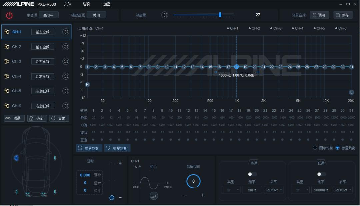Screen dimensions: 360x206
Task: Click the H high-pass marker on graph
Action: point(88,85)
